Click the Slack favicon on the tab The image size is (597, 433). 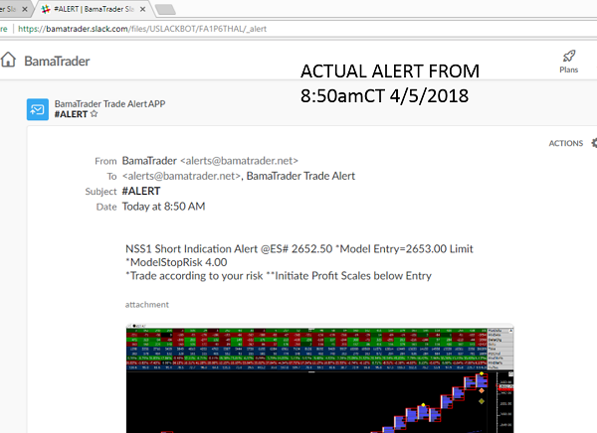point(46,9)
